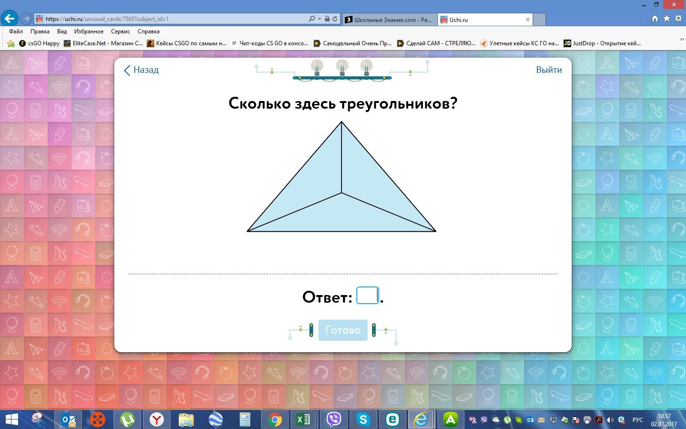Open the Windows Start button

click(11, 419)
